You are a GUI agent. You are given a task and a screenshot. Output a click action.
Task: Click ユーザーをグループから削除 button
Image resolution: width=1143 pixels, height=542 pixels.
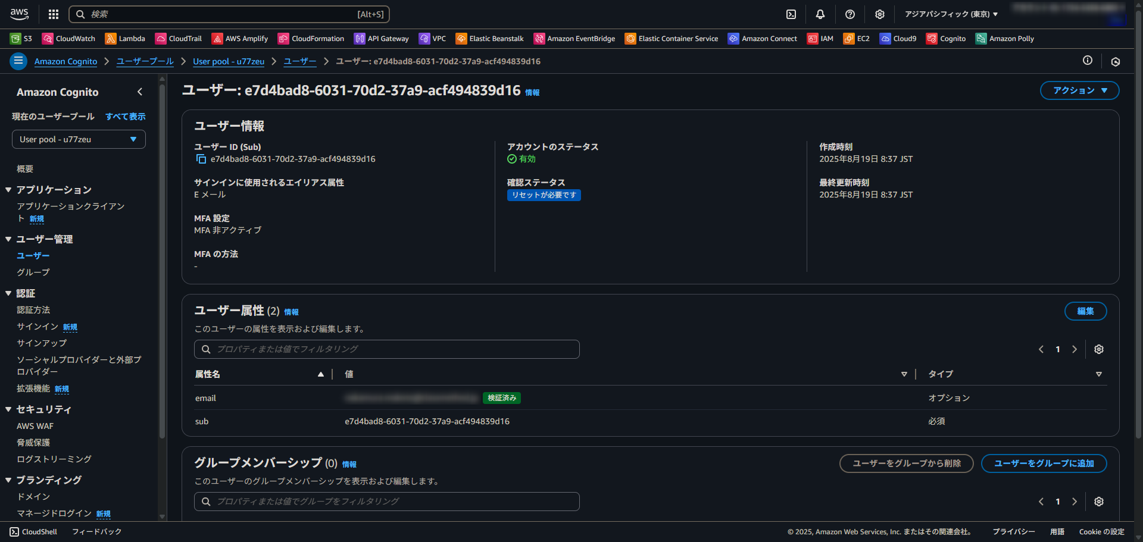pos(906,463)
